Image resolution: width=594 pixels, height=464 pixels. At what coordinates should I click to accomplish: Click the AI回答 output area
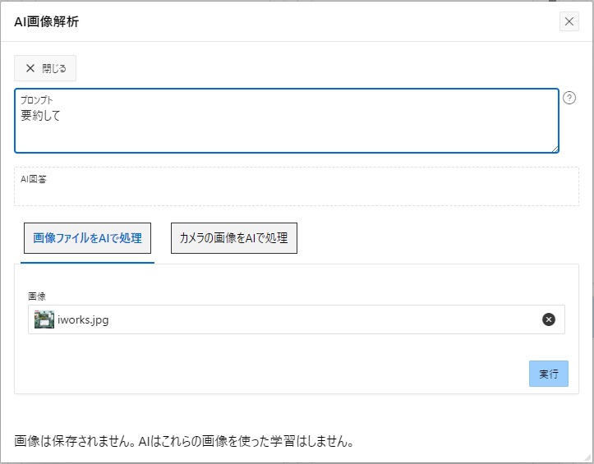[x=297, y=186]
